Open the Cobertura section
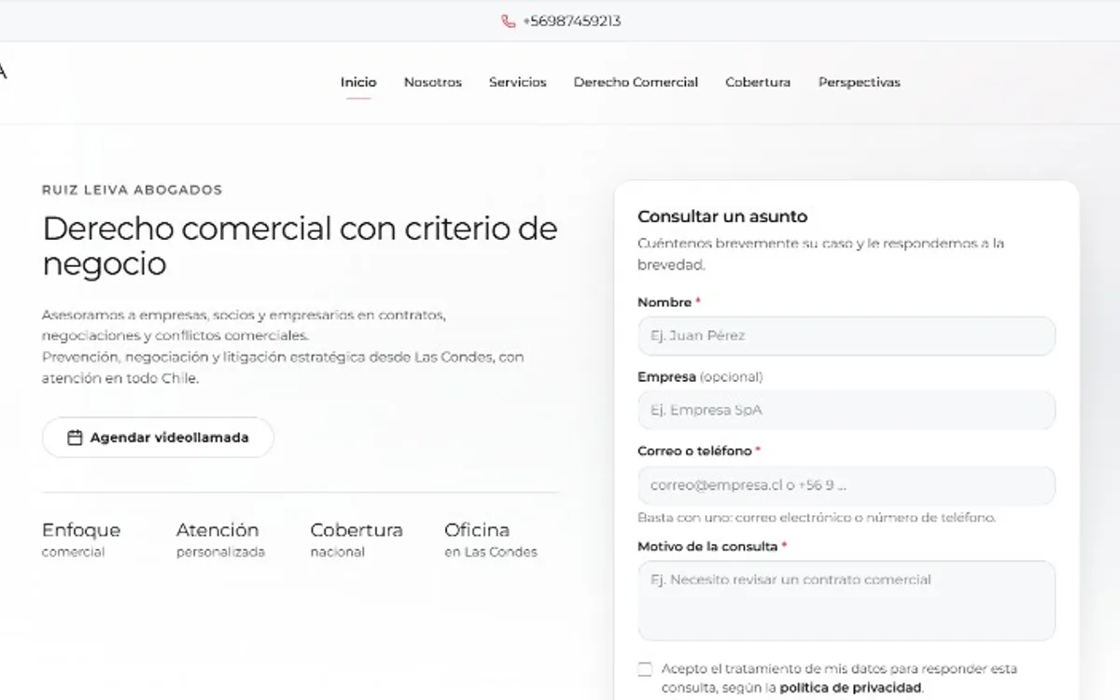This screenshot has width=1120, height=700. [758, 82]
